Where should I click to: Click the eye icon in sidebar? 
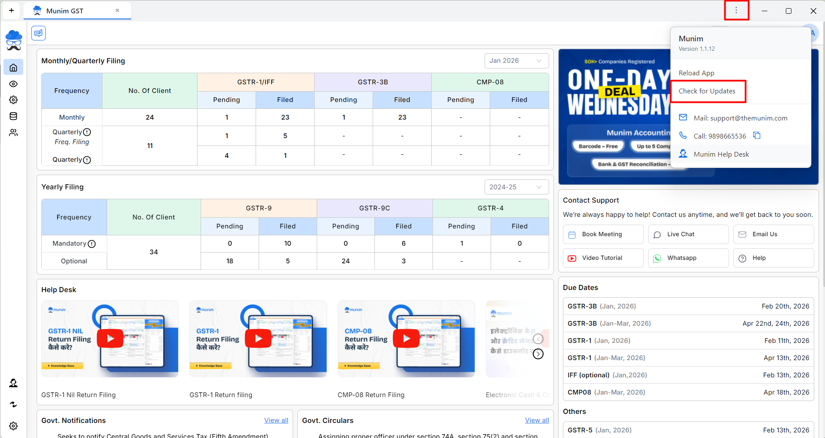13,84
